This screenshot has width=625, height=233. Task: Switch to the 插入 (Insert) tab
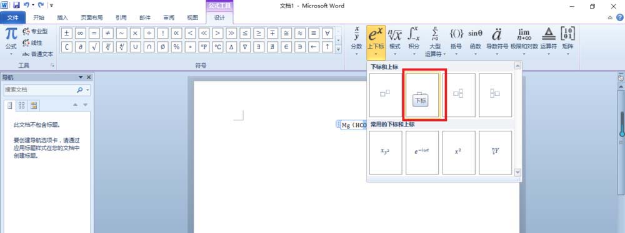click(62, 17)
